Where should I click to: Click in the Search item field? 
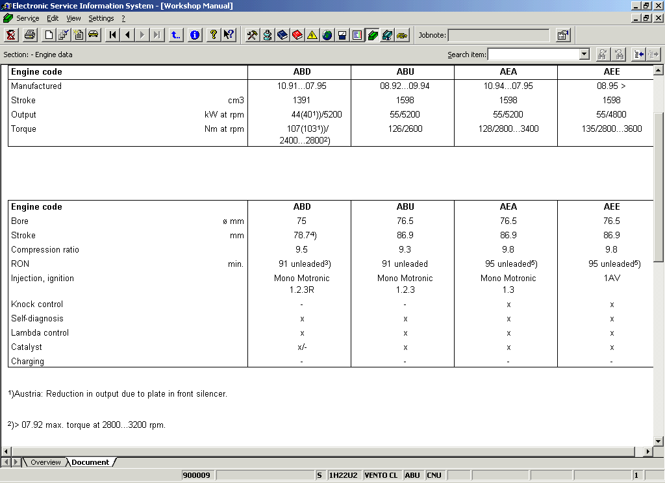click(x=533, y=55)
